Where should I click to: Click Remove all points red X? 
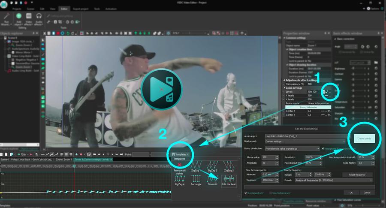click(179, 165)
